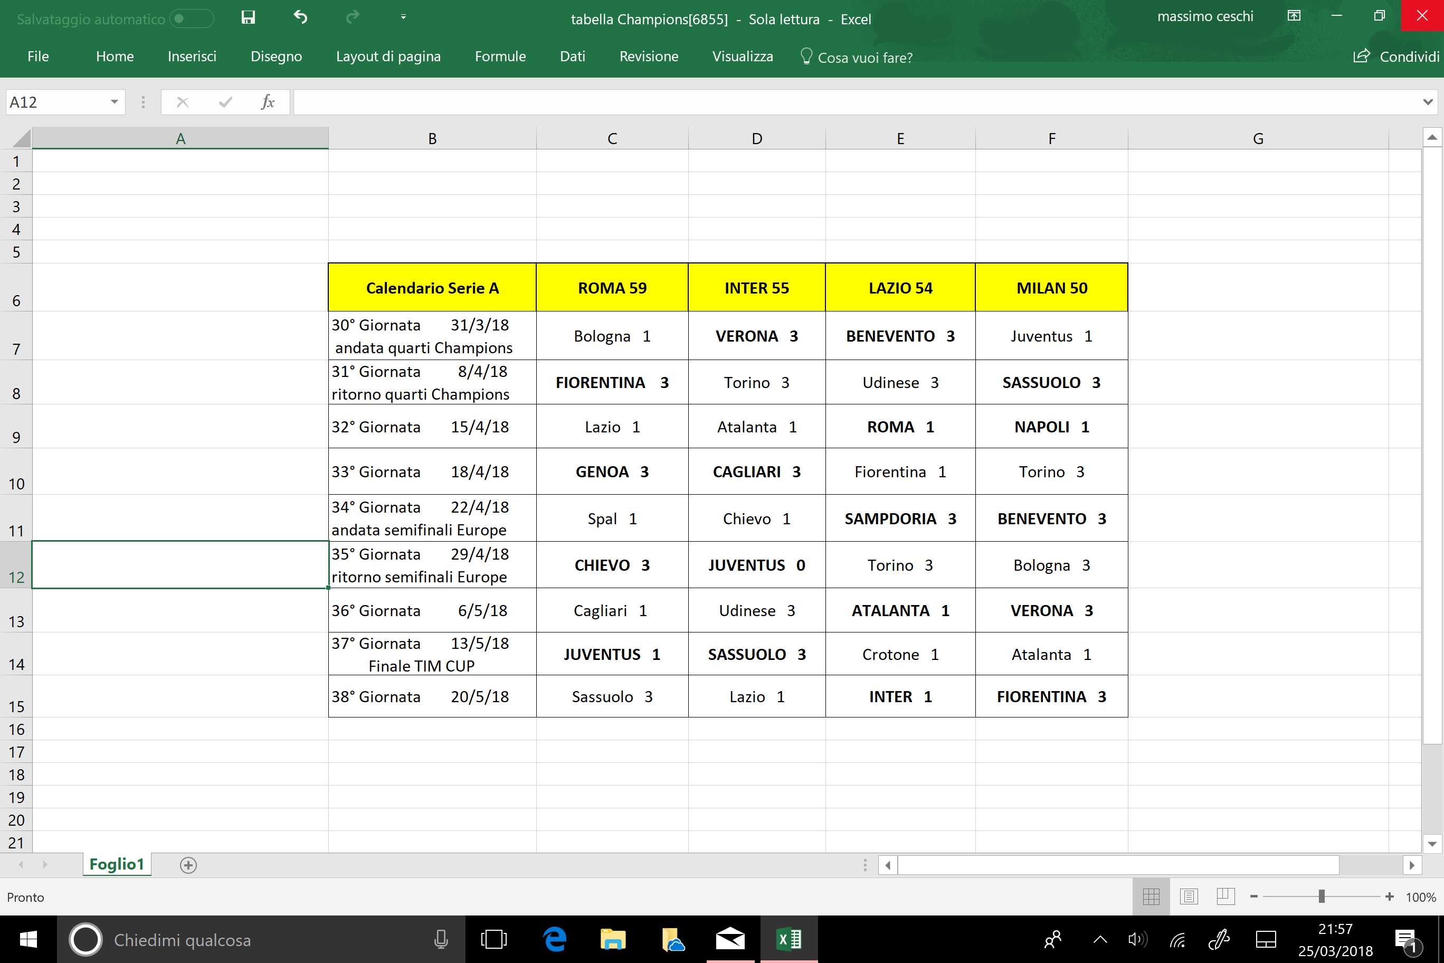
Task: Open the Revisione ribbon tab
Action: [x=648, y=56]
